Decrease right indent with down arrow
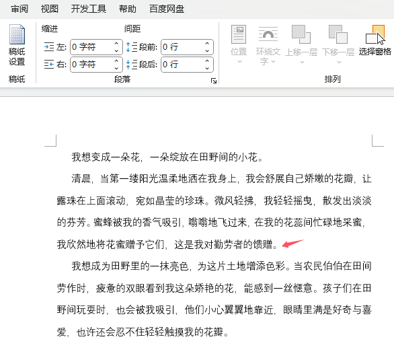The image size is (394, 364). pyautogui.click(x=116, y=68)
